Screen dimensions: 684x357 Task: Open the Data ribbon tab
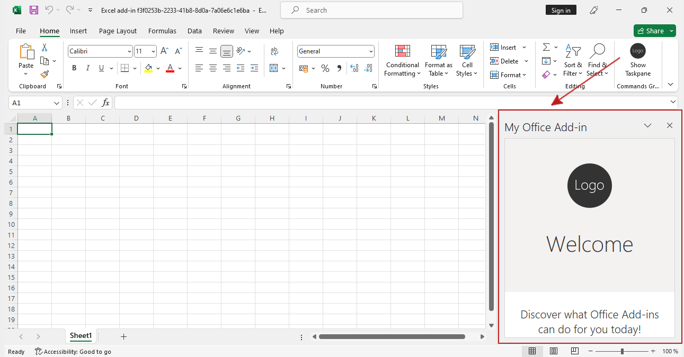coord(194,31)
